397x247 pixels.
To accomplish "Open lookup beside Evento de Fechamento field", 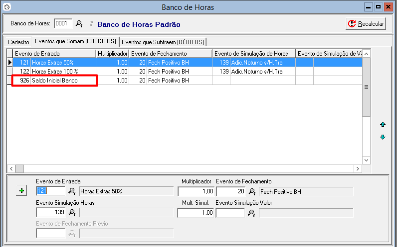I will pyautogui.click(x=252, y=191).
